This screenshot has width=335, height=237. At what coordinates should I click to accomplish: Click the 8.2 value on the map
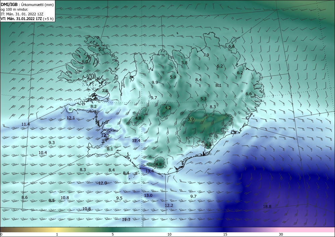click(x=93, y=107)
